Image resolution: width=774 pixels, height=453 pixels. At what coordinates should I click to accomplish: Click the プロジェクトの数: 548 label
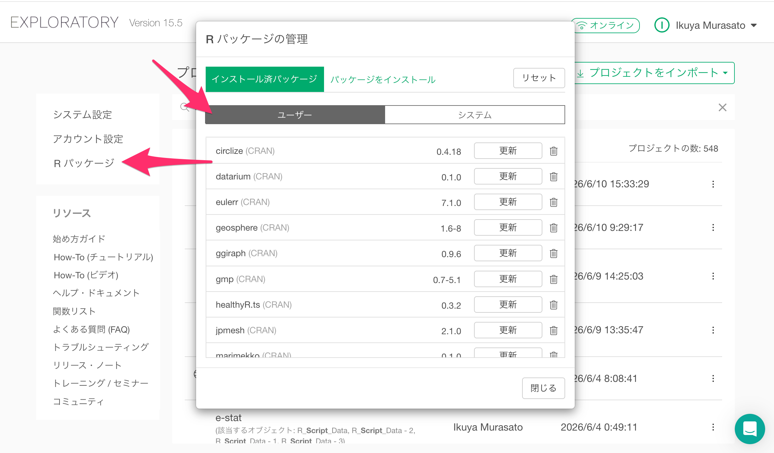[x=673, y=148]
